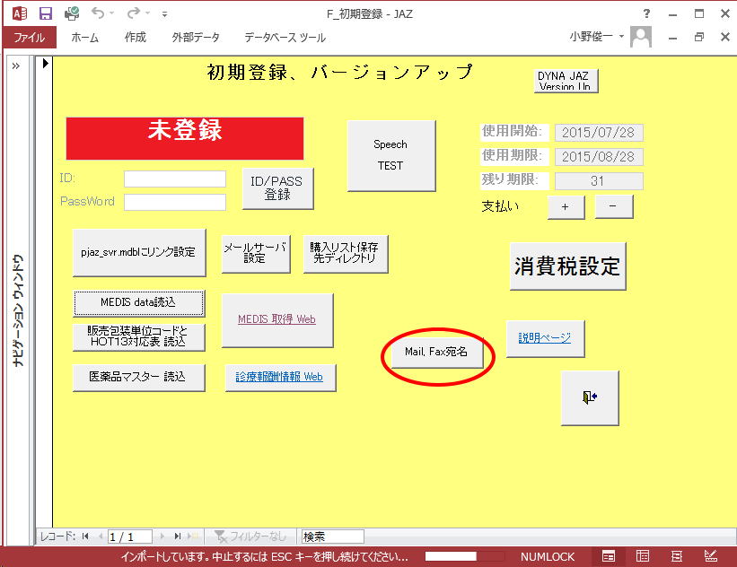Click 購入リスト保存先ディレクトリ button
Screen dimensions: 737x567
pyautogui.click(x=346, y=254)
